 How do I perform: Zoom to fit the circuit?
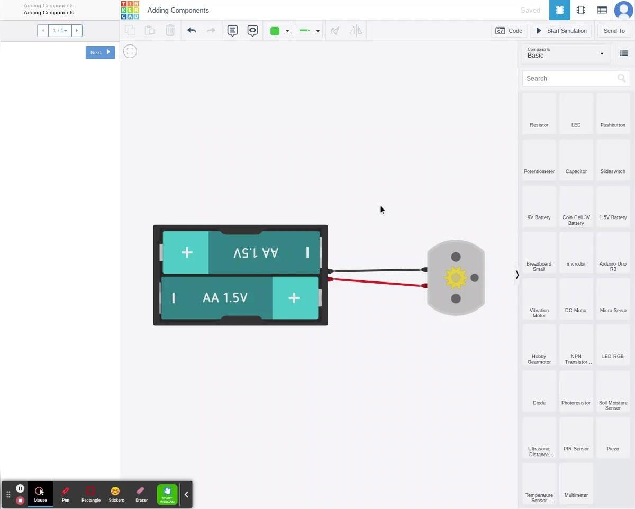click(x=130, y=51)
